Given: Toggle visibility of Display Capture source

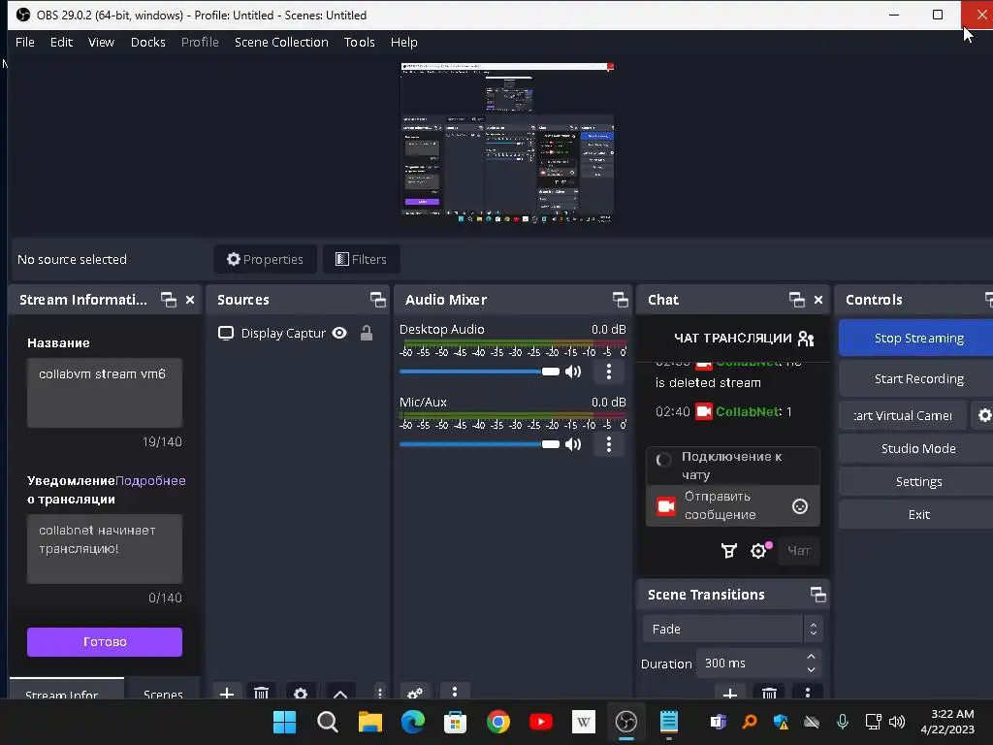Looking at the screenshot, I should [339, 334].
